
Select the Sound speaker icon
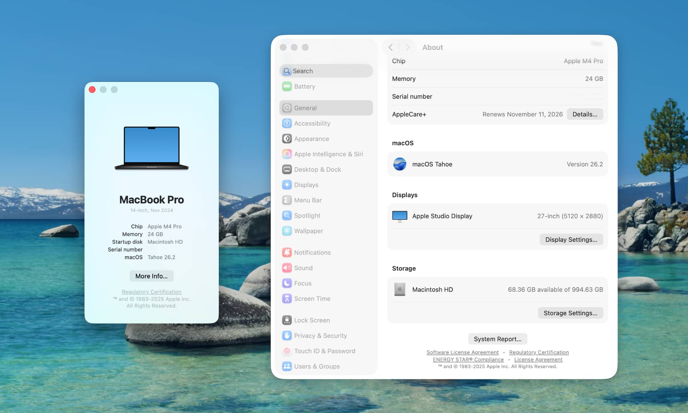287,268
